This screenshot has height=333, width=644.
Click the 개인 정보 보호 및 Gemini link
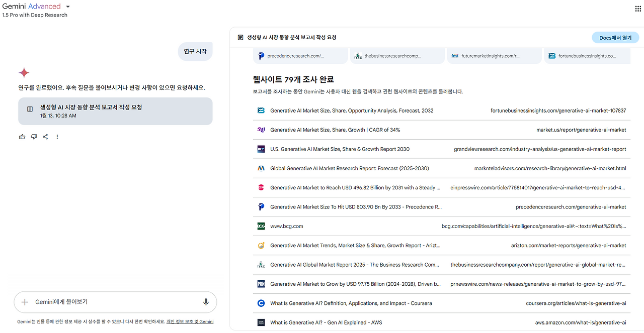click(x=190, y=322)
